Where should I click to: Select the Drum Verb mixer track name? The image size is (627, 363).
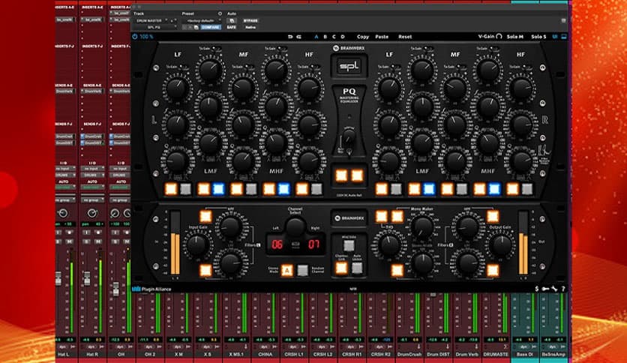(x=466, y=354)
